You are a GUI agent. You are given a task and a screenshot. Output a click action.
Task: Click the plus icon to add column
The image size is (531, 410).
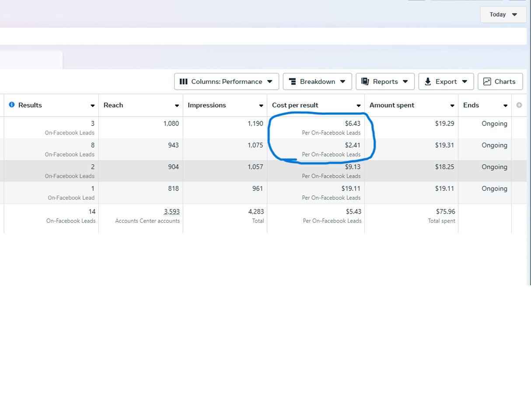point(519,105)
